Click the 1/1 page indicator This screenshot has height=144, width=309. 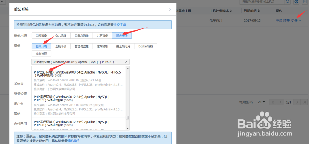[289, 102]
